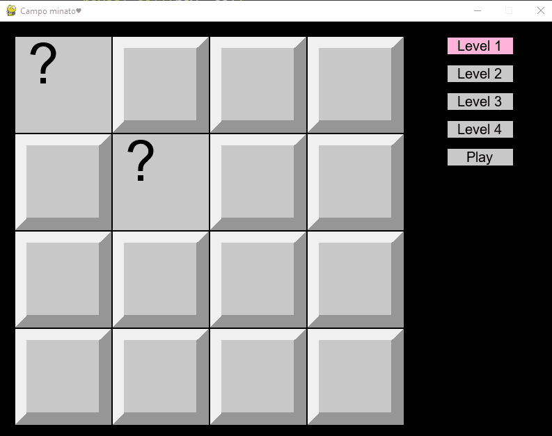Close the Campo minato window
This screenshot has width=552, height=436.
pyautogui.click(x=541, y=10)
